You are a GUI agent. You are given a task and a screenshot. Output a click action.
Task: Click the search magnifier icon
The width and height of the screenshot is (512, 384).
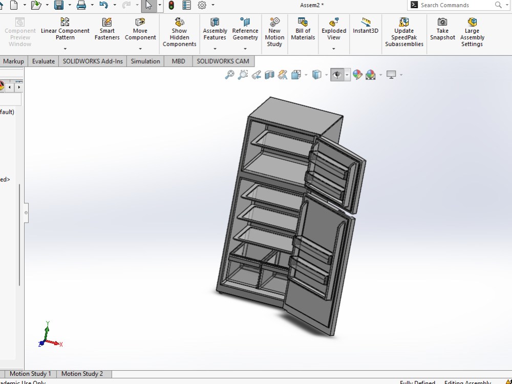pyautogui.click(x=498, y=5)
